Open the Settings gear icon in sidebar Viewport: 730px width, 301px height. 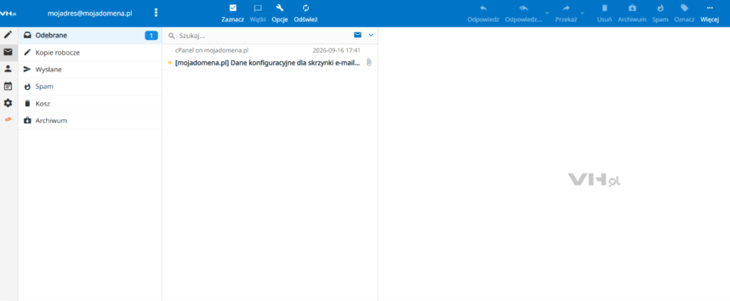pyautogui.click(x=8, y=103)
